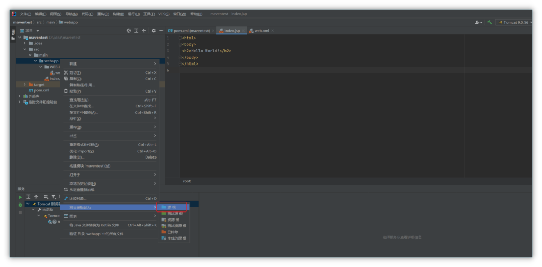Click the 项目 vertical tool window tab
This screenshot has width=542, height=267.
tap(13, 34)
